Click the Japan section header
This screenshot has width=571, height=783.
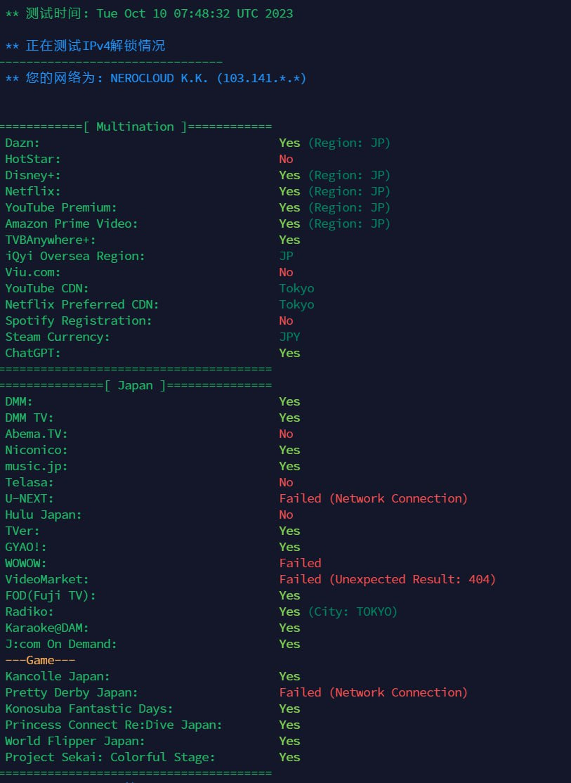136,385
